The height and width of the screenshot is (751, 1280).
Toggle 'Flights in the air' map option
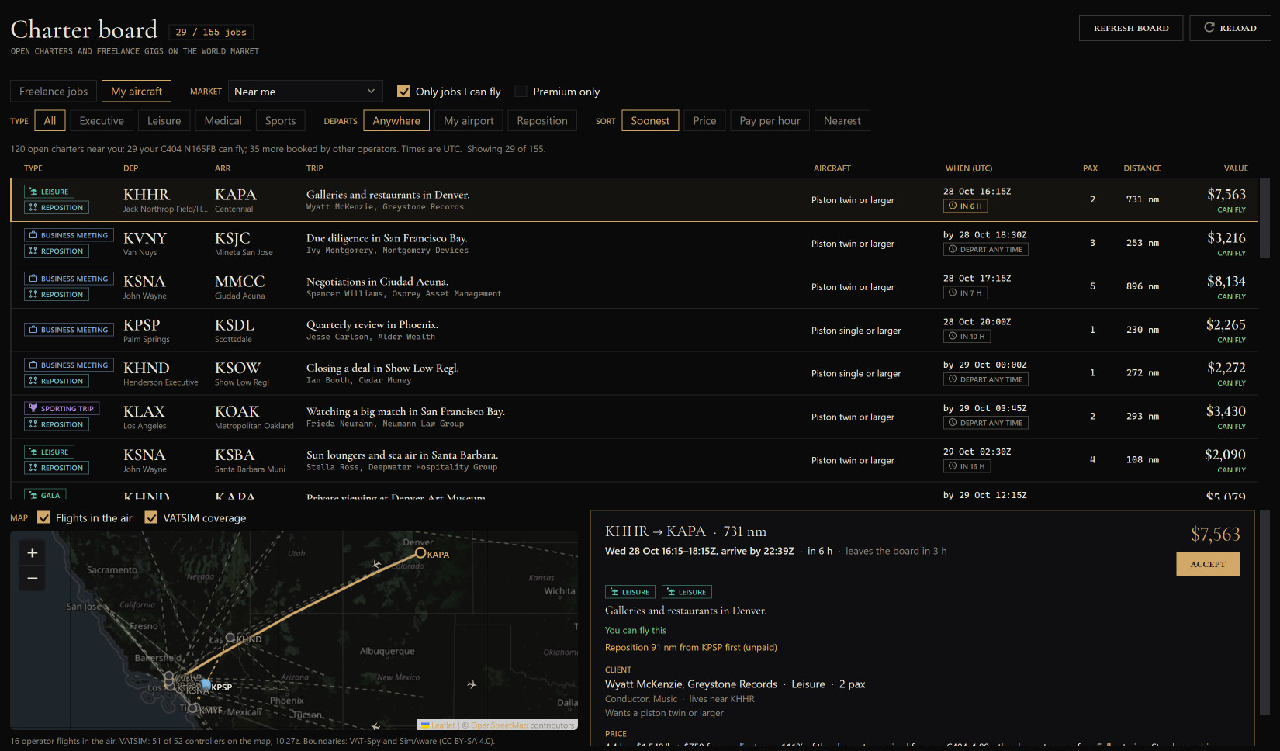[44, 517]
